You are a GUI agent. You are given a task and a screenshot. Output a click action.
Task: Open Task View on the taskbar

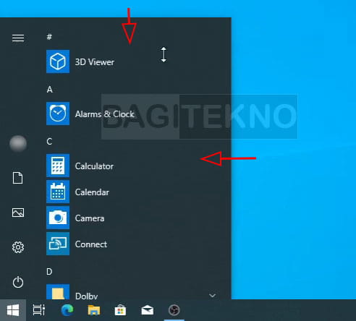39,310
